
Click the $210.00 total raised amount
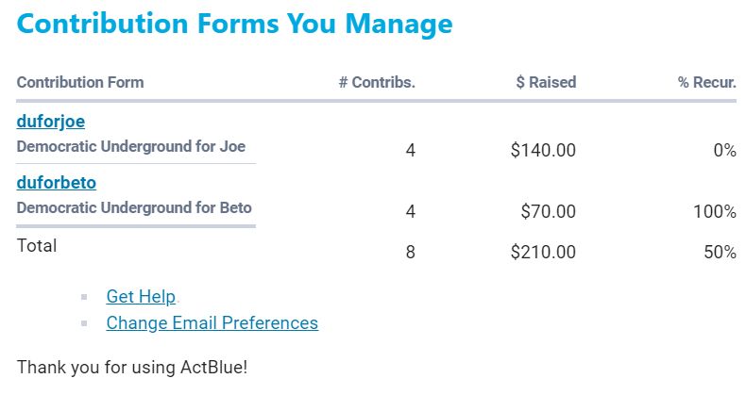tap(542, 252)
